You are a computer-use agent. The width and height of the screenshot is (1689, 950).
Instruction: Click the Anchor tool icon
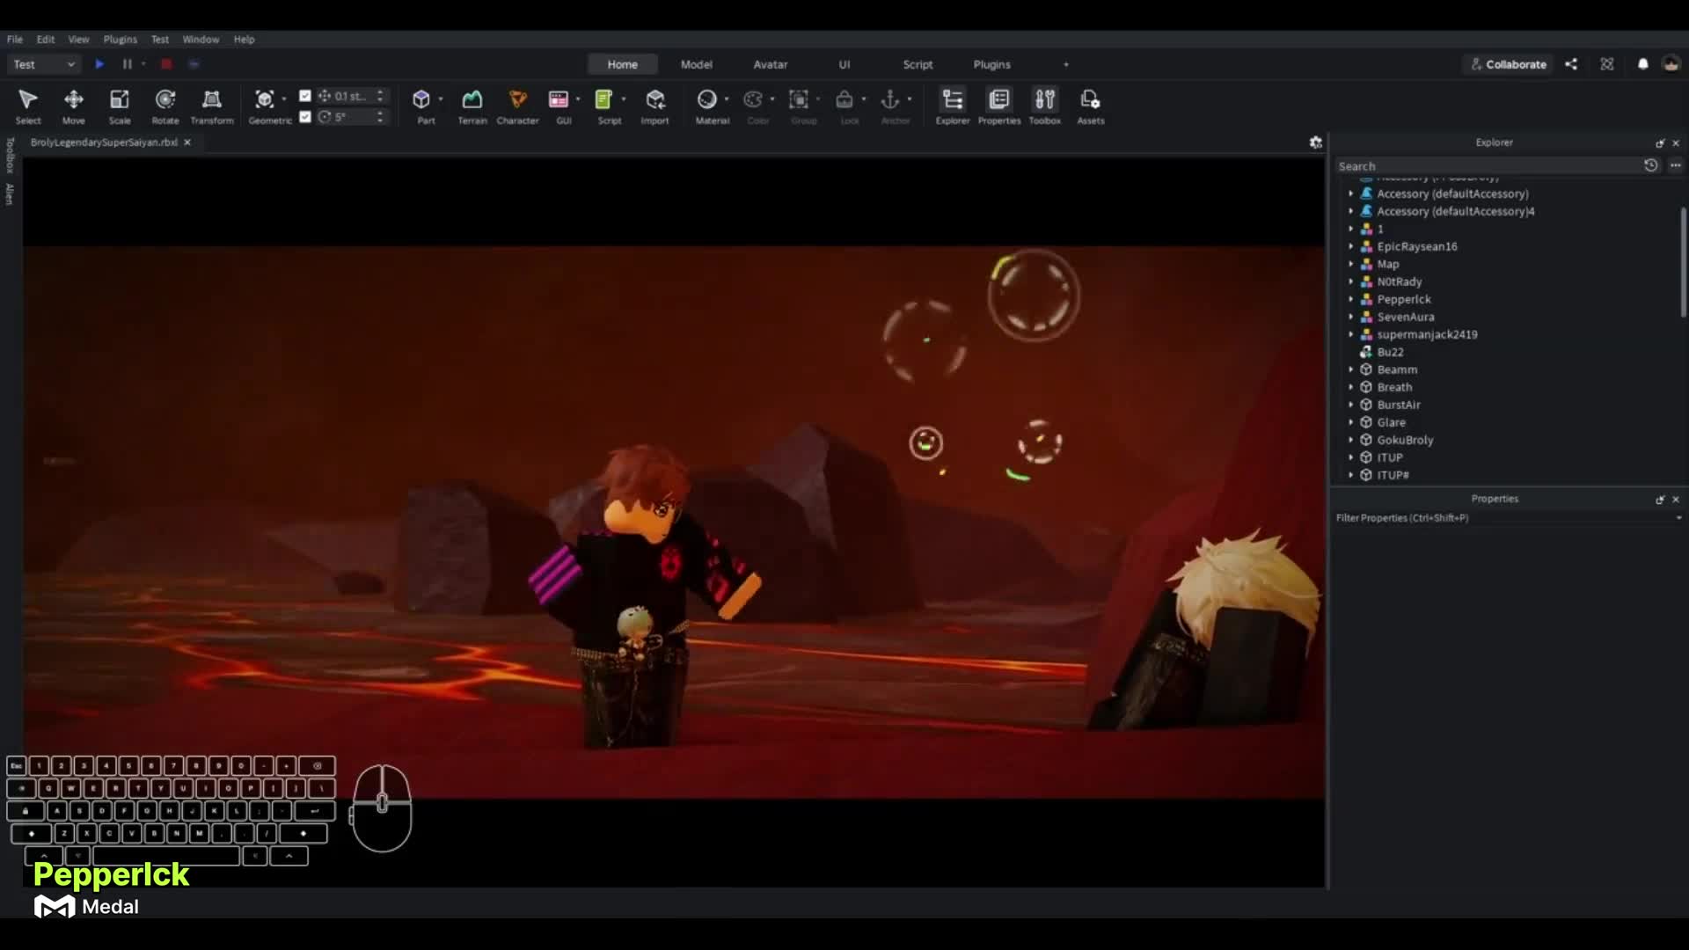pos(890,99)
